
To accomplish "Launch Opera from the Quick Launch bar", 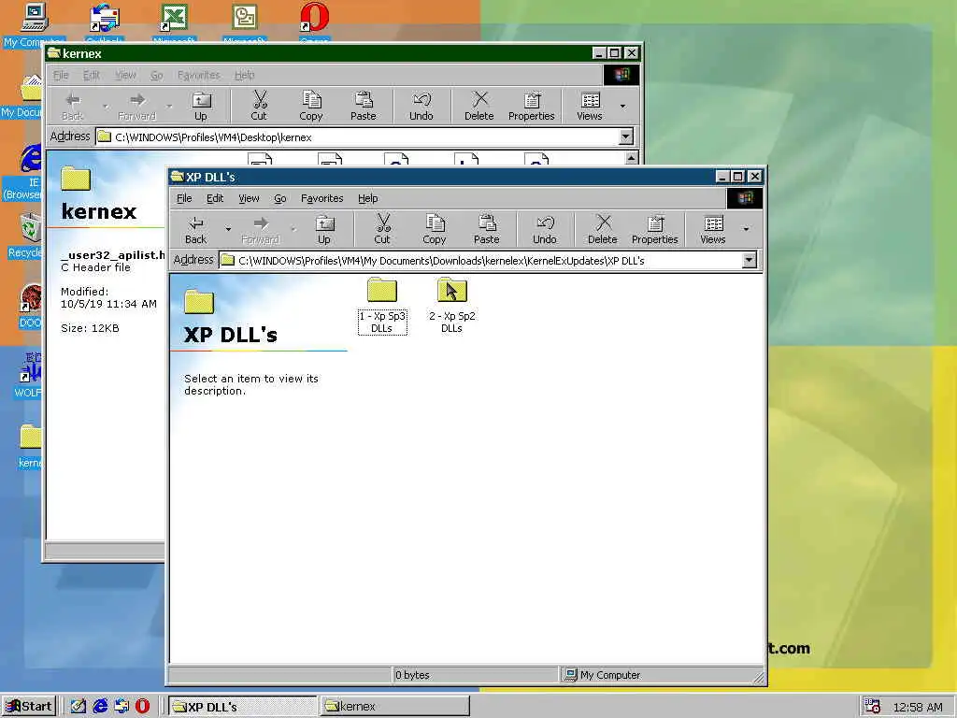I will click(142, 707).
